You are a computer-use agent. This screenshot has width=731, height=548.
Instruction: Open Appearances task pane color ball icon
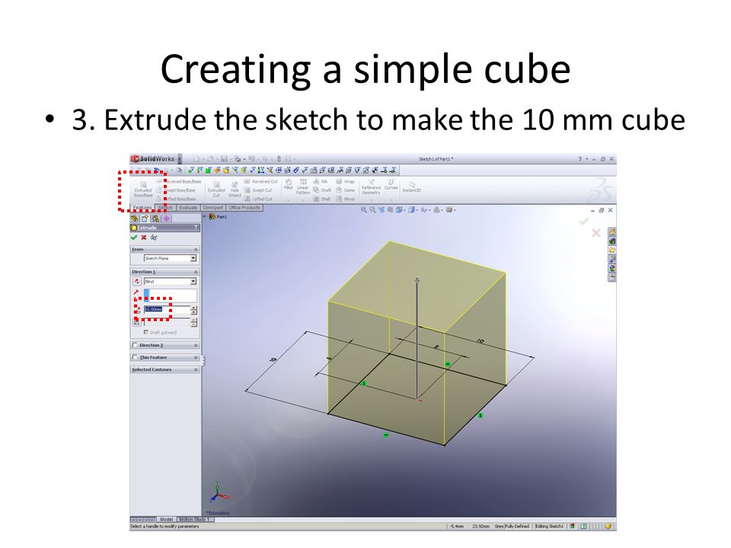tap(611, 269)
